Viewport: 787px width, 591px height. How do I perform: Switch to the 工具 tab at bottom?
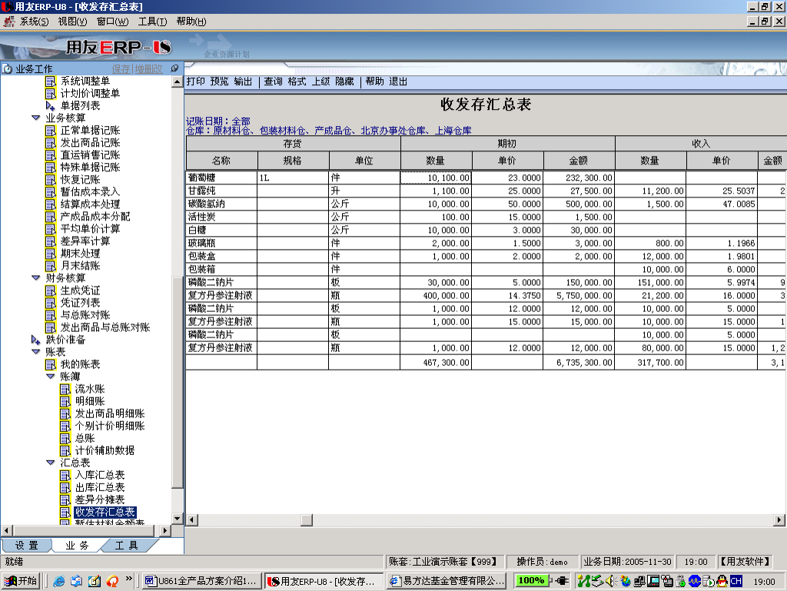coord(127,546)
